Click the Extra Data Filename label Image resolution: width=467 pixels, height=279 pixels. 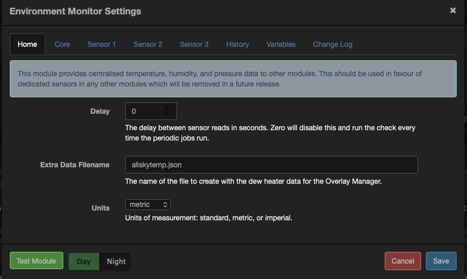(x=75, y=165)
